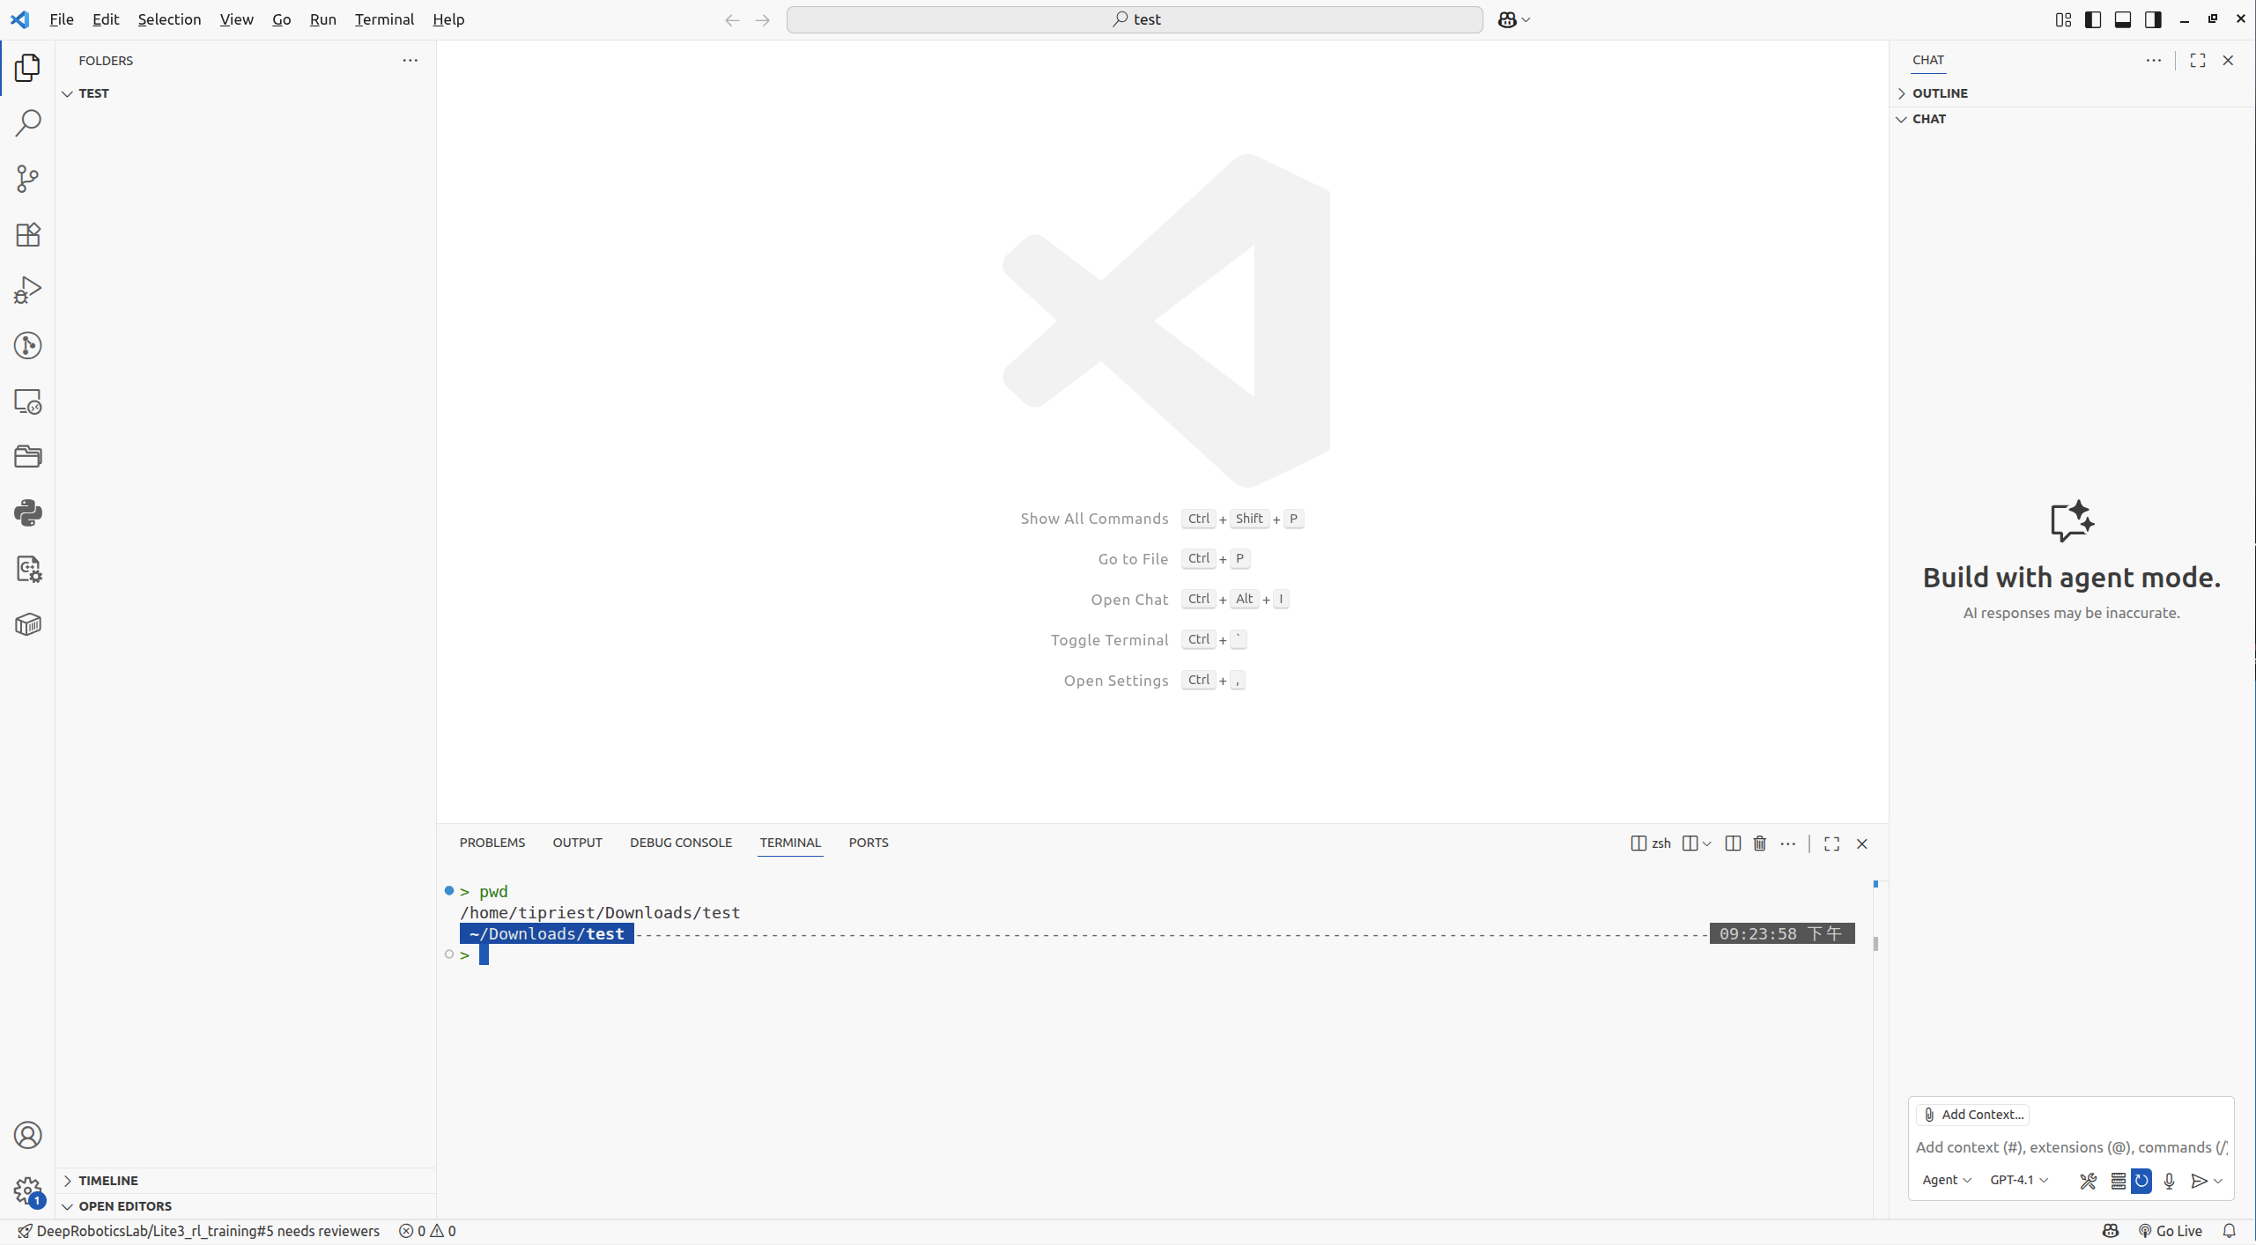The width and height of the screenshot is (2256, 1245).
Task: Click the Go Live status button
Action: coord(2170,1231)
